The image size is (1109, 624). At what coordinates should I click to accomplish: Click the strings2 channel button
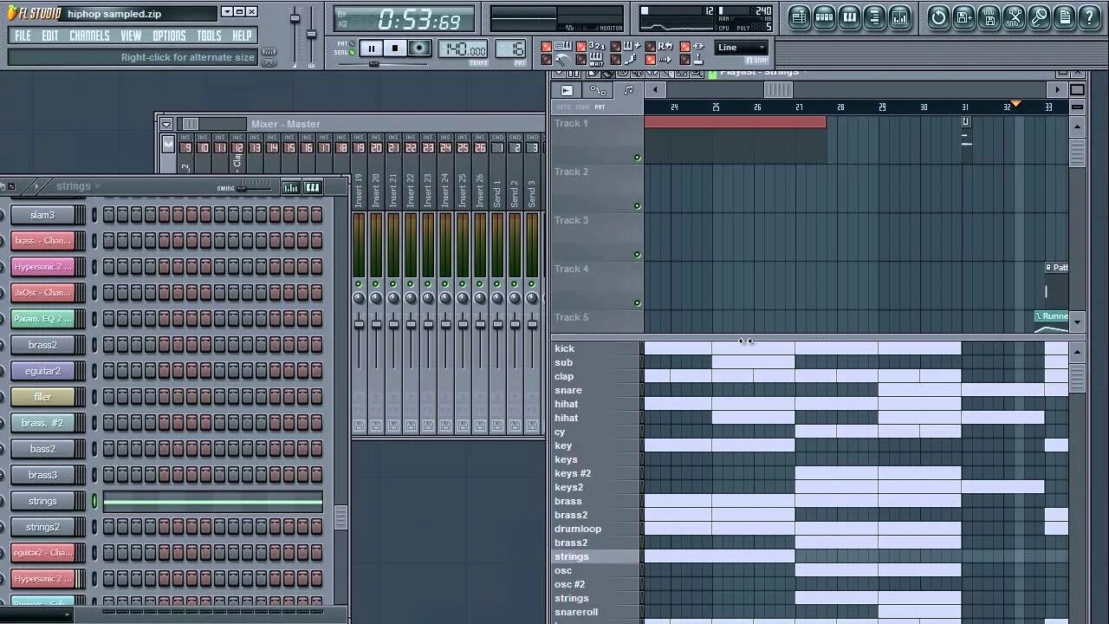point(42,527)
